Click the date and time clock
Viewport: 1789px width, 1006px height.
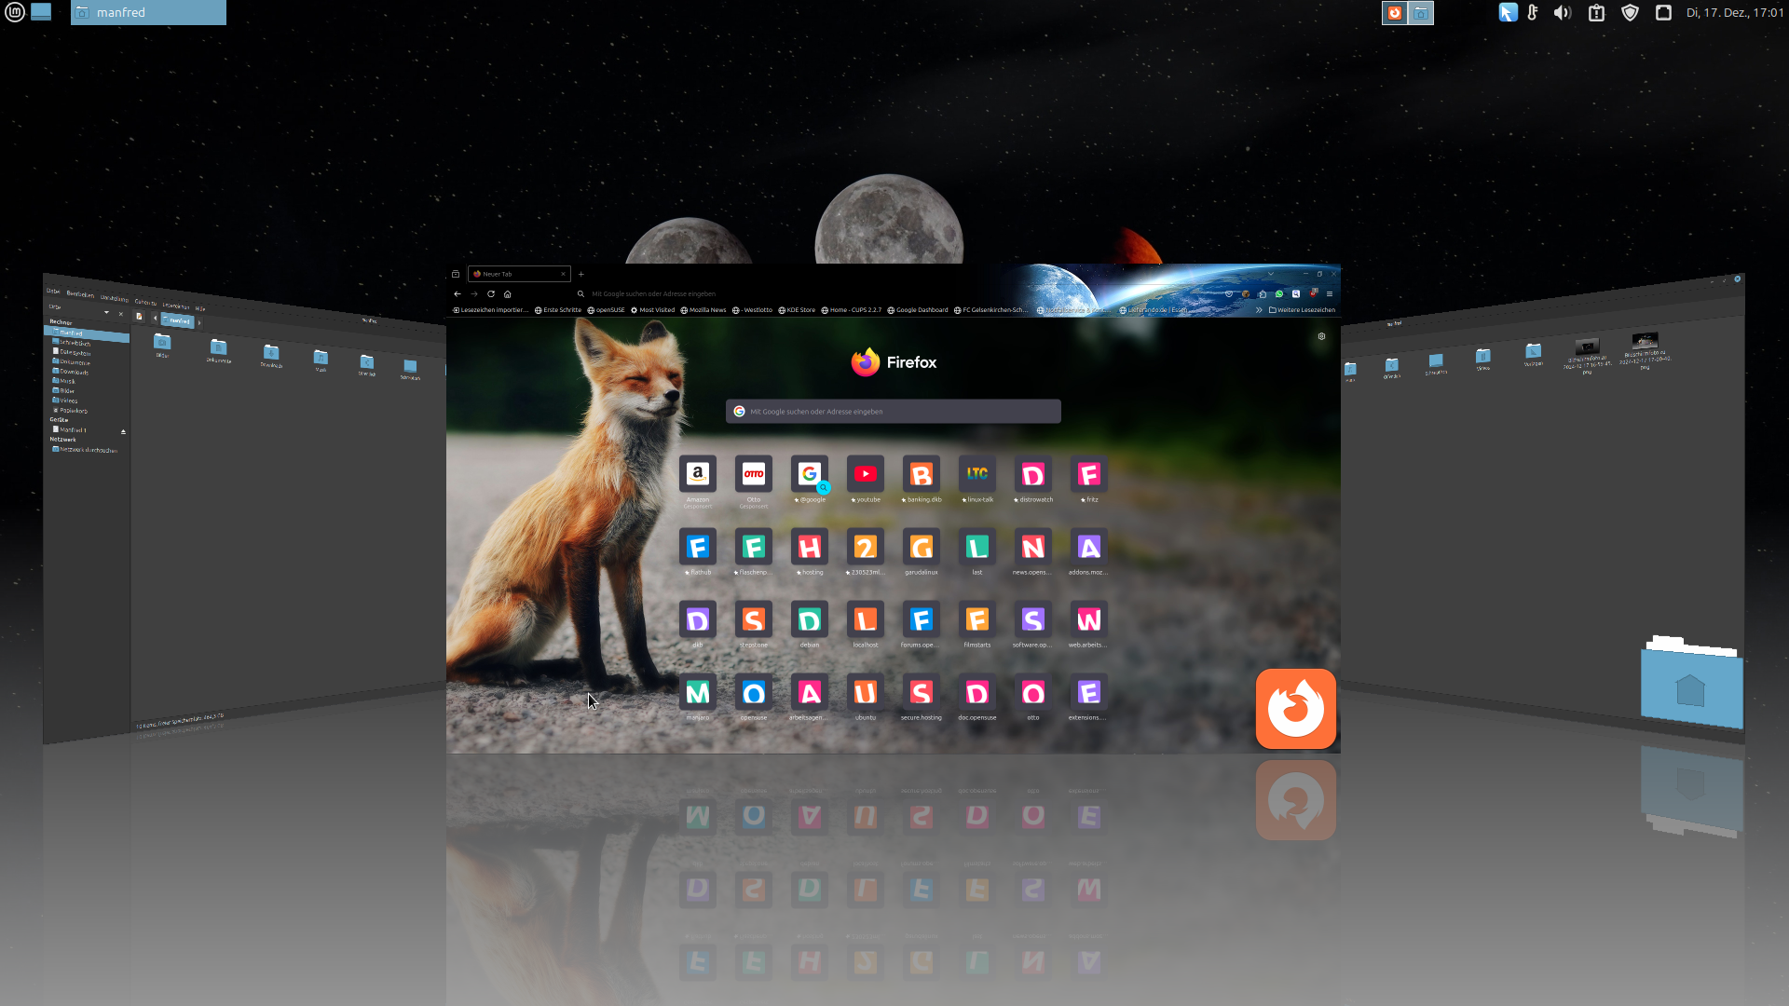[x=1734, y=12]
